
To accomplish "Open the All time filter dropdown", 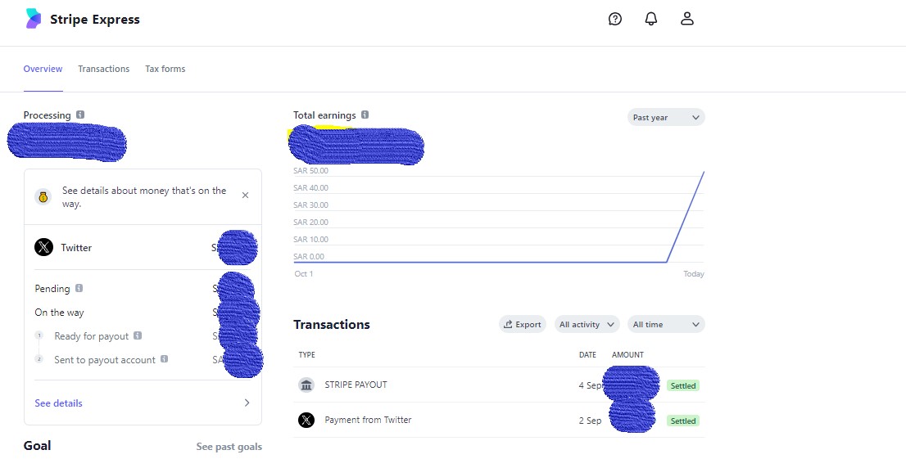I will (x=666, y=325).
